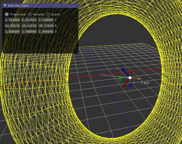The image size is (182, 144).
Task: Click the white gizmo center circle
Action: click(x=130, y=78)
